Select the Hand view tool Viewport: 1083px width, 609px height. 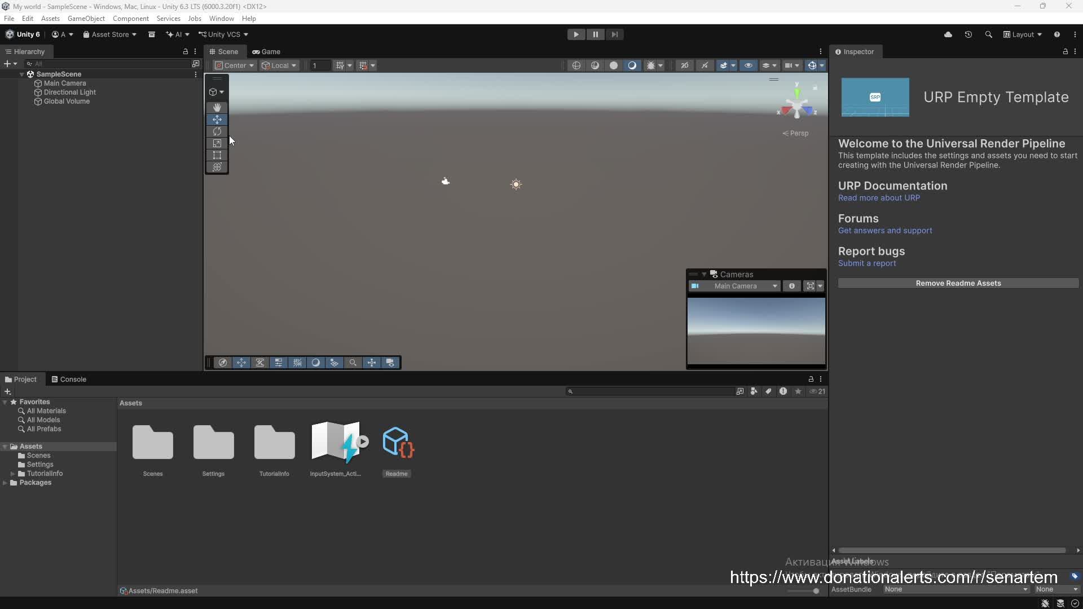pos(217,107)
